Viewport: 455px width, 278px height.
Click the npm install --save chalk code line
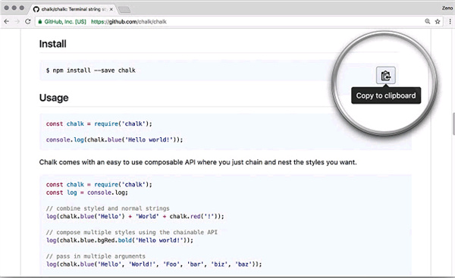click(x=91, y=70)
